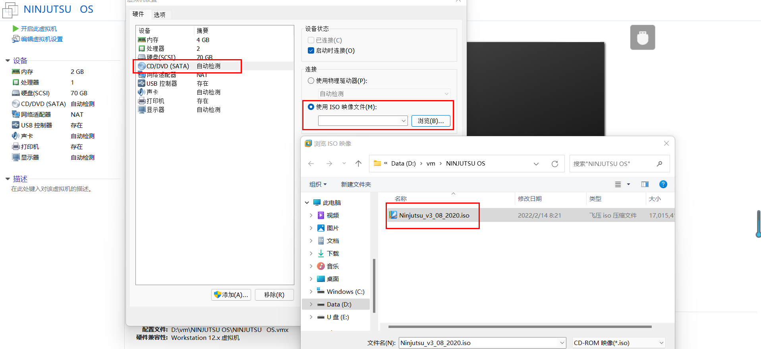Click the back arrow in the ISO browse dialog

click(x=311, y=164)
